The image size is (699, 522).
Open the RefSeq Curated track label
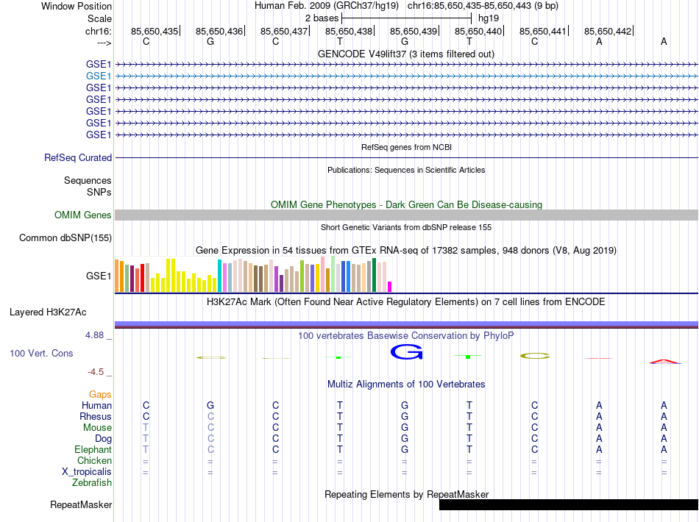click(78, 157)
